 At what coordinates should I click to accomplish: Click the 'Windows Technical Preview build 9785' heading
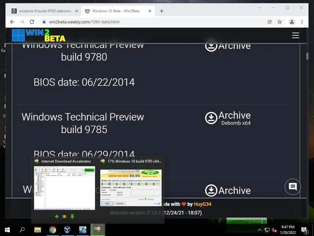[83, 123]
